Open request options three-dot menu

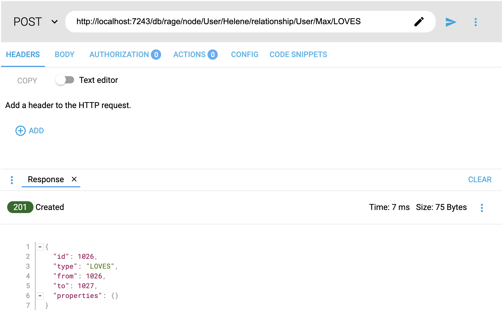tap(475, 22)
